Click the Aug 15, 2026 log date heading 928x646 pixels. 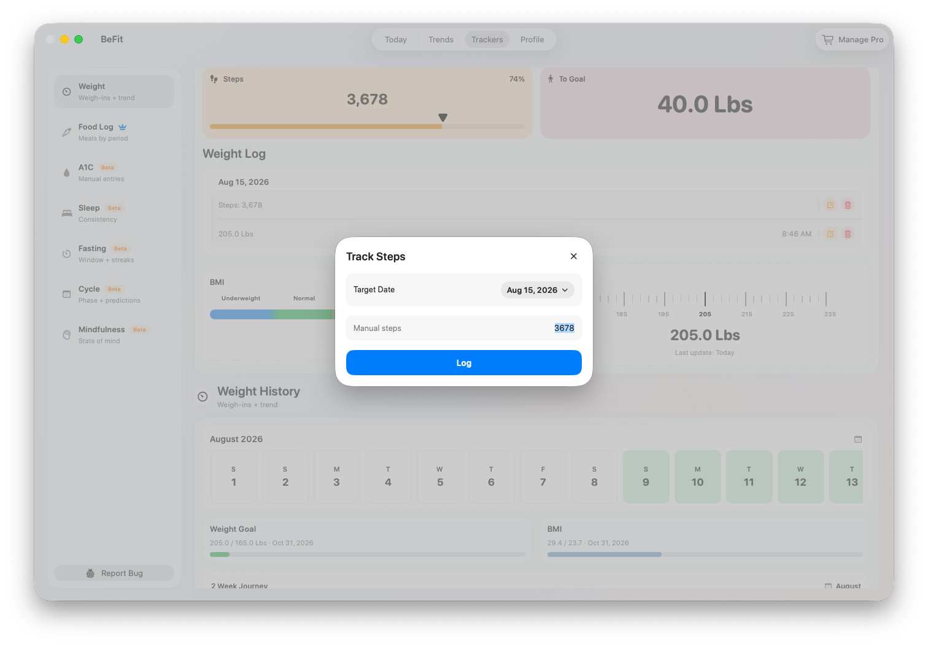click(244, 182)
